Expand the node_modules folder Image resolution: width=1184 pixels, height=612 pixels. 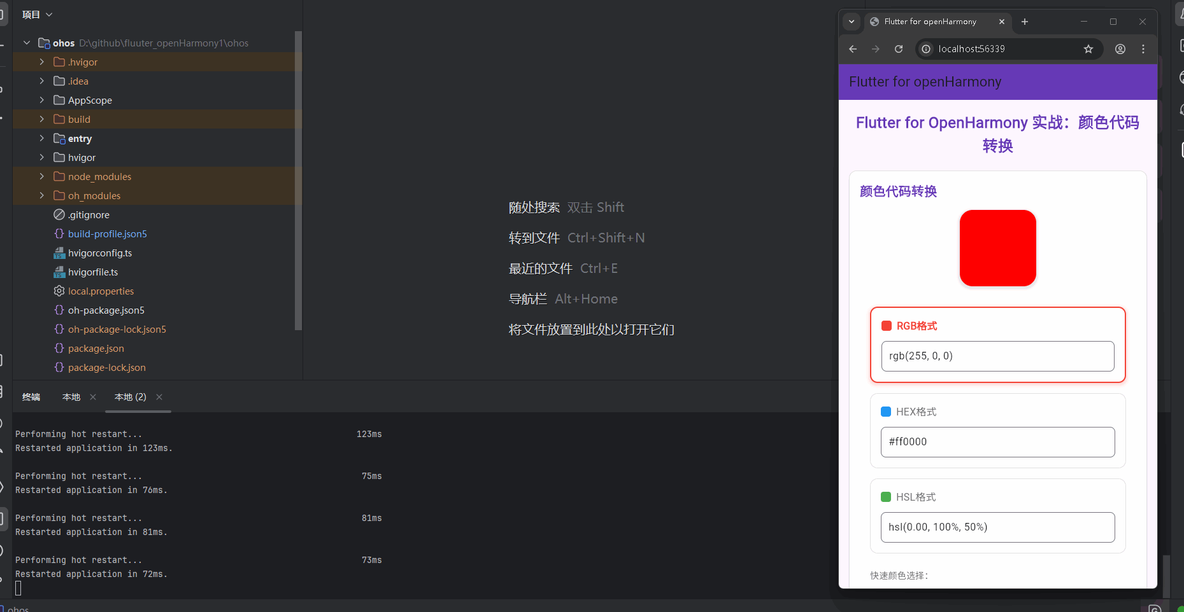click(x=42, y=176)
